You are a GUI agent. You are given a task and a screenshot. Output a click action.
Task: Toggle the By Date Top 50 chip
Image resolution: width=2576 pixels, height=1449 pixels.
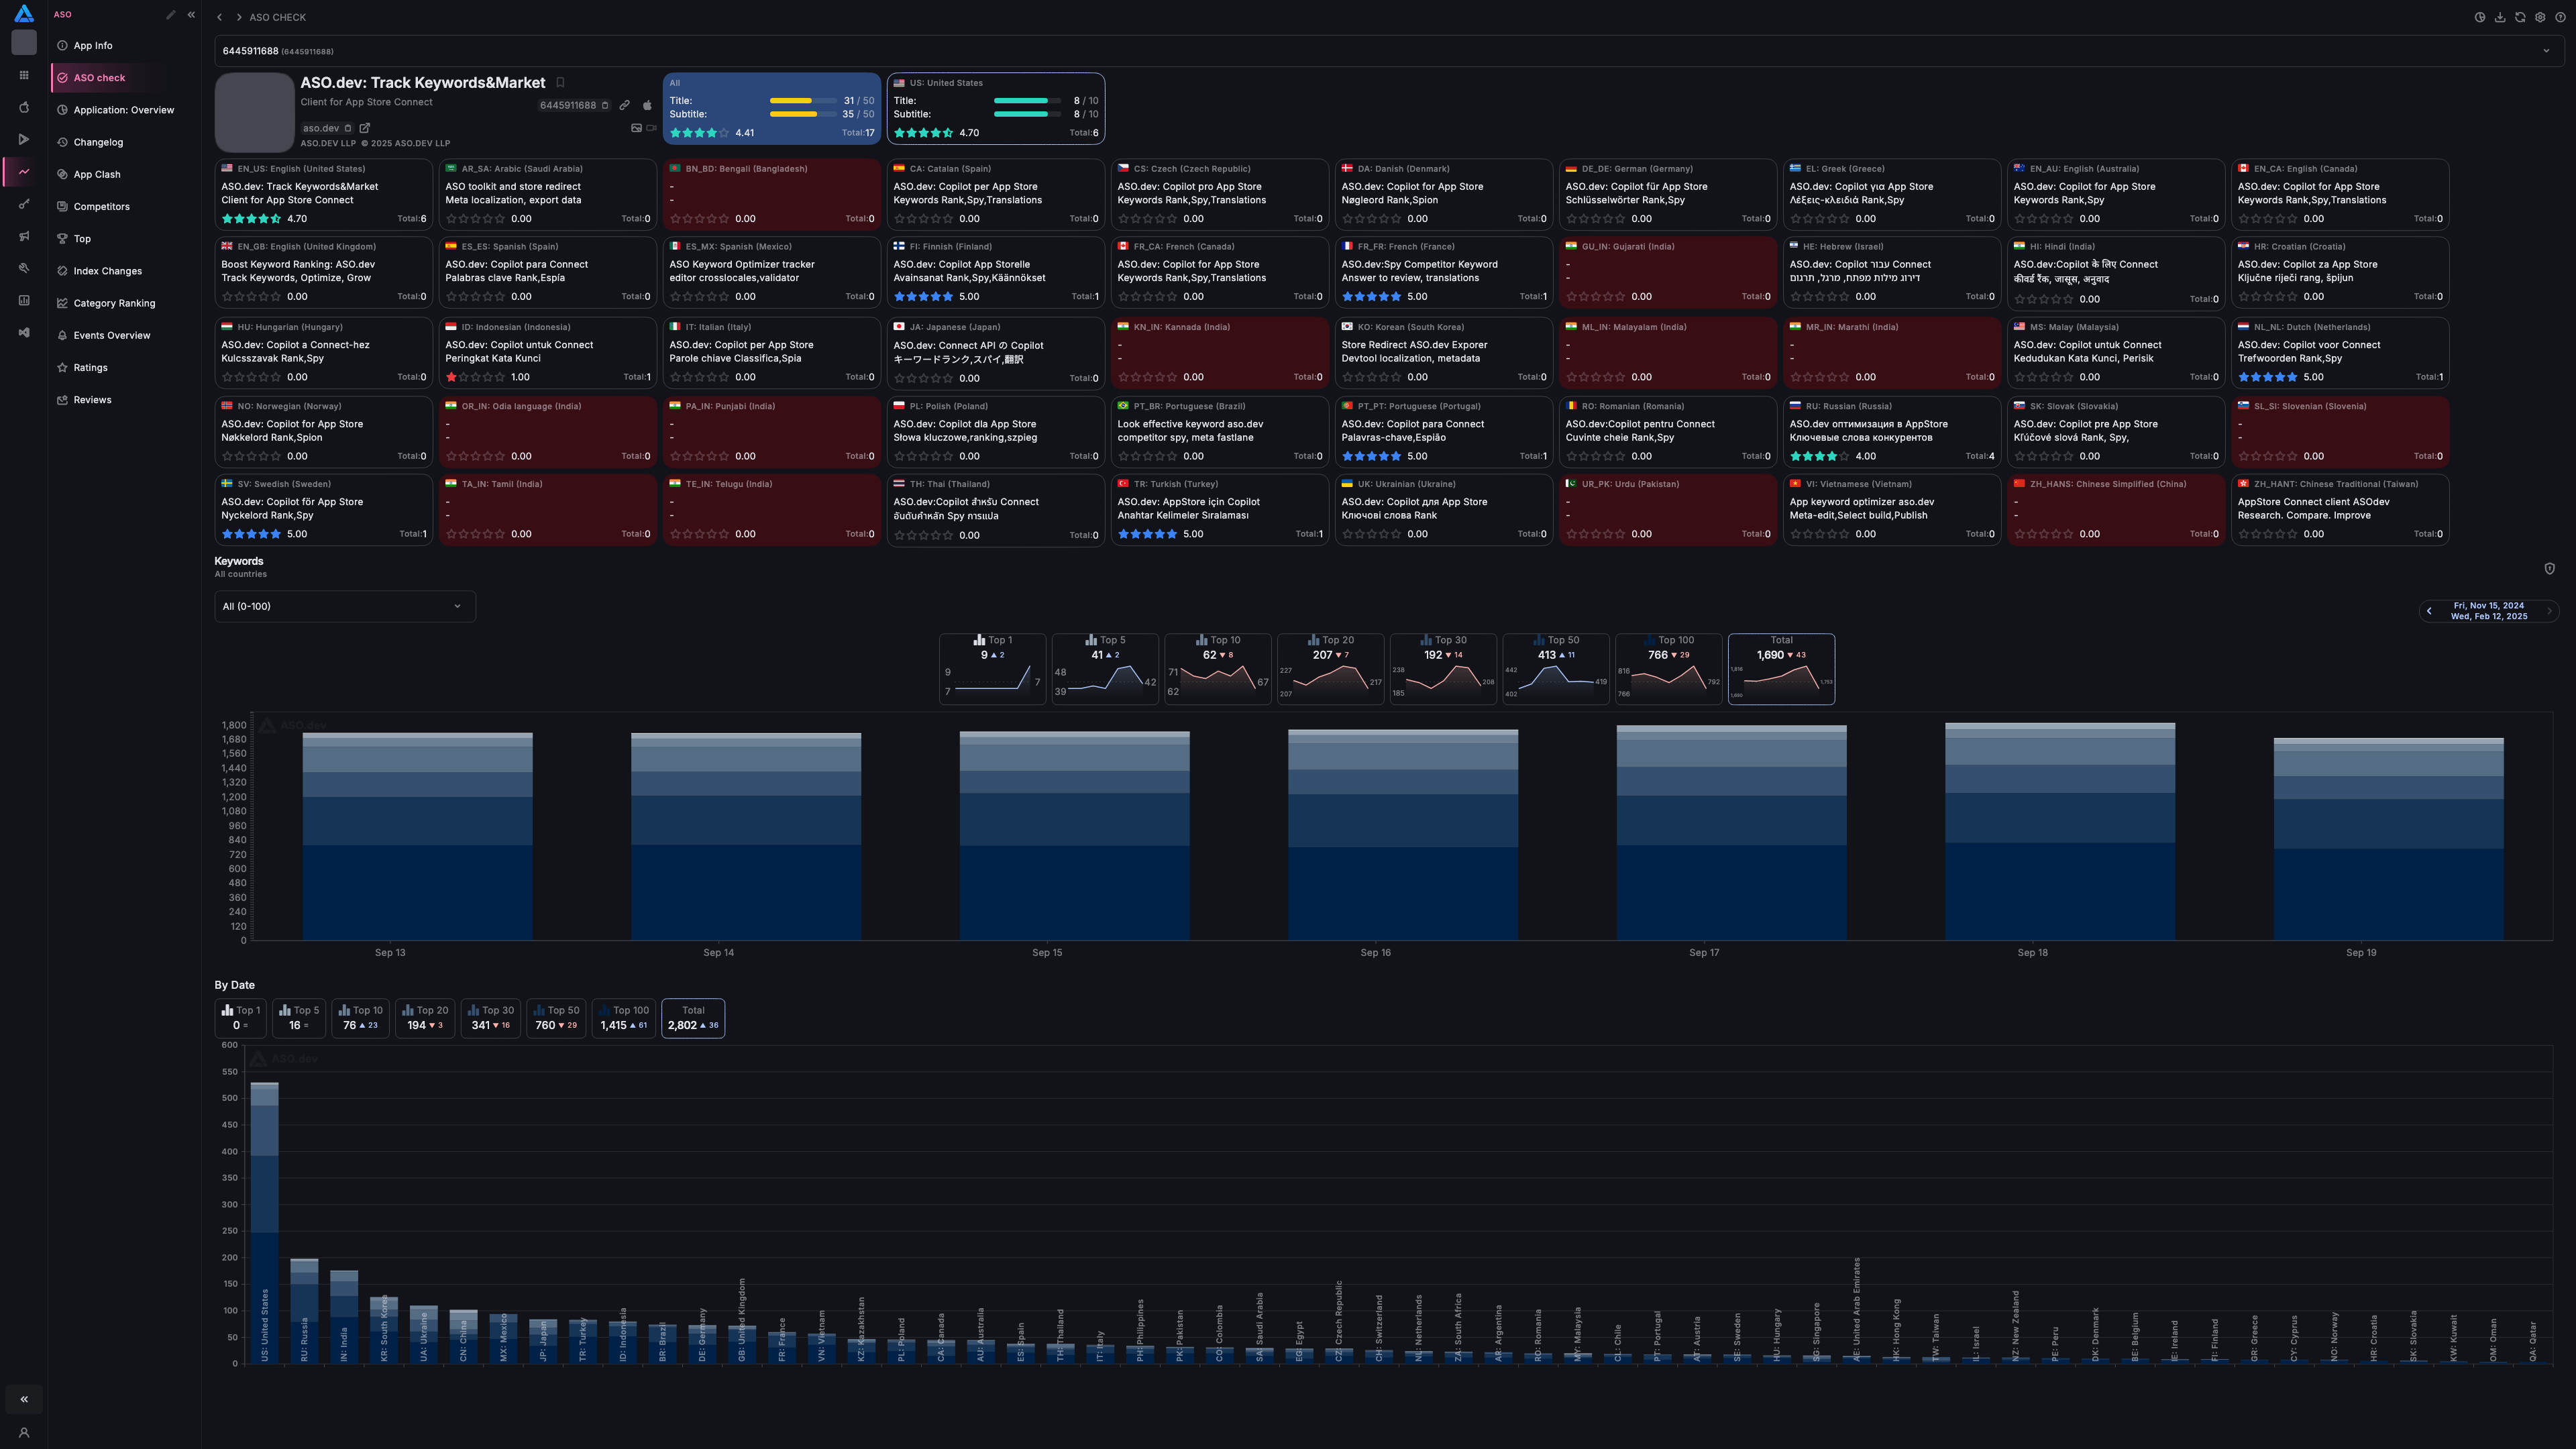coord(556,1018)
